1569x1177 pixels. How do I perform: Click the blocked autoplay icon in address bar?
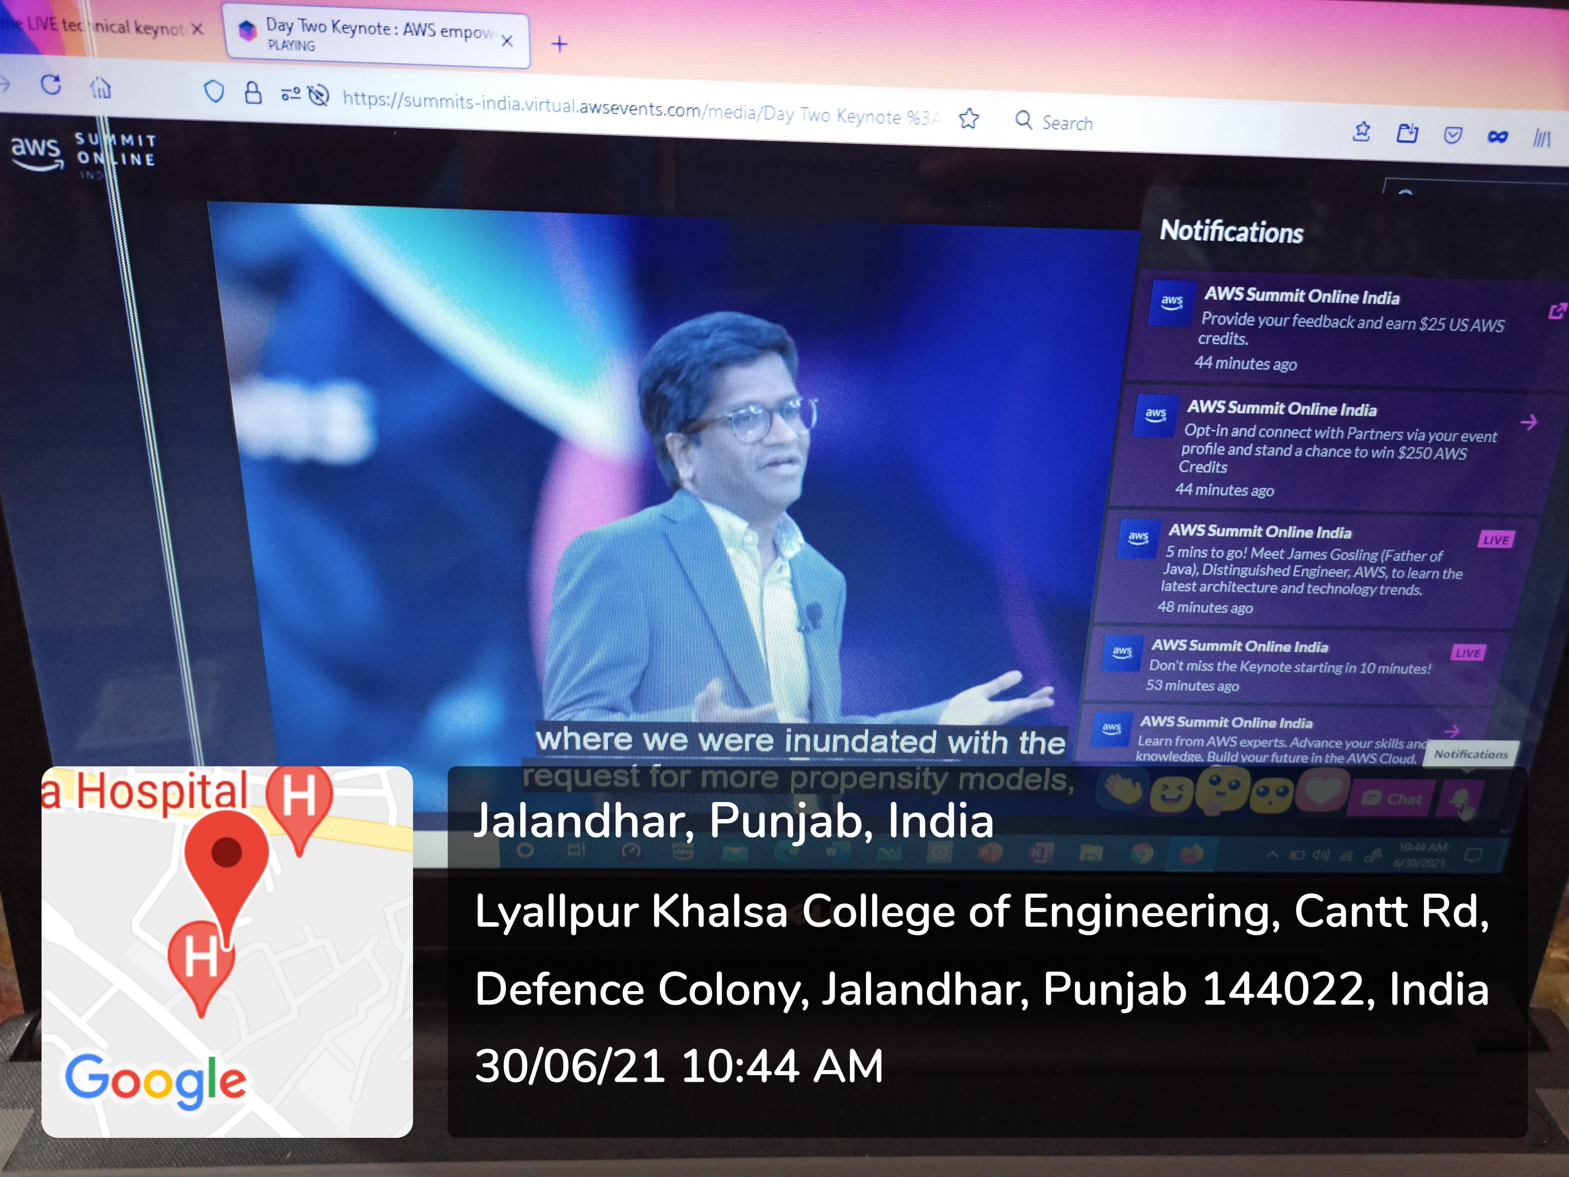pyautogui.click(x=318, y=94)
